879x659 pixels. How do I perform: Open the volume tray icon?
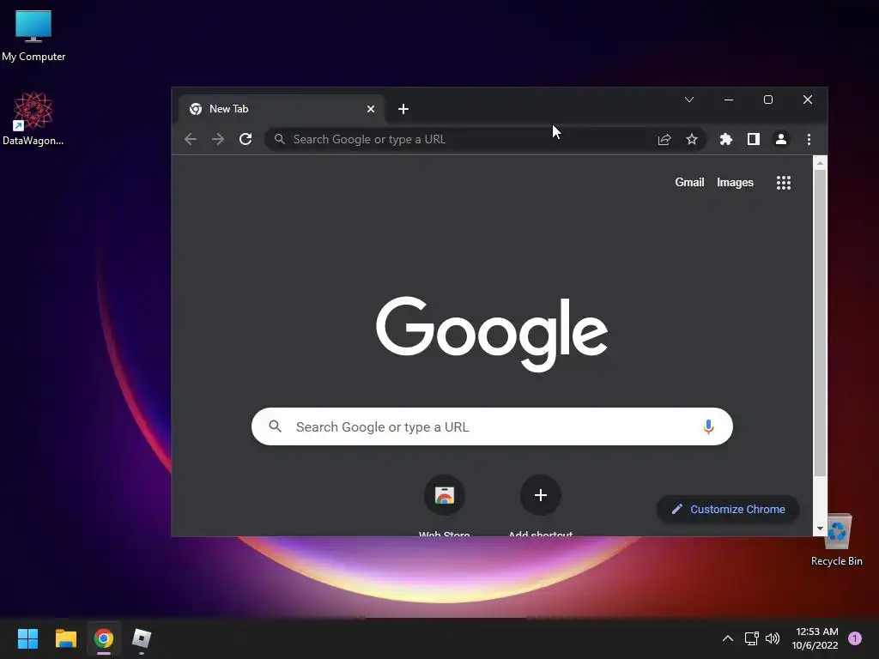773,638
